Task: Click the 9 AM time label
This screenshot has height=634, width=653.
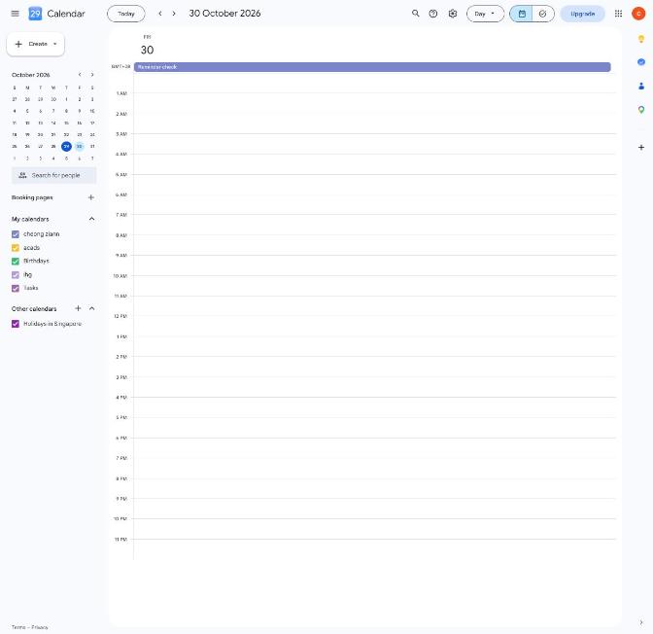Action: pyautogui.click(x=121, y=255)
